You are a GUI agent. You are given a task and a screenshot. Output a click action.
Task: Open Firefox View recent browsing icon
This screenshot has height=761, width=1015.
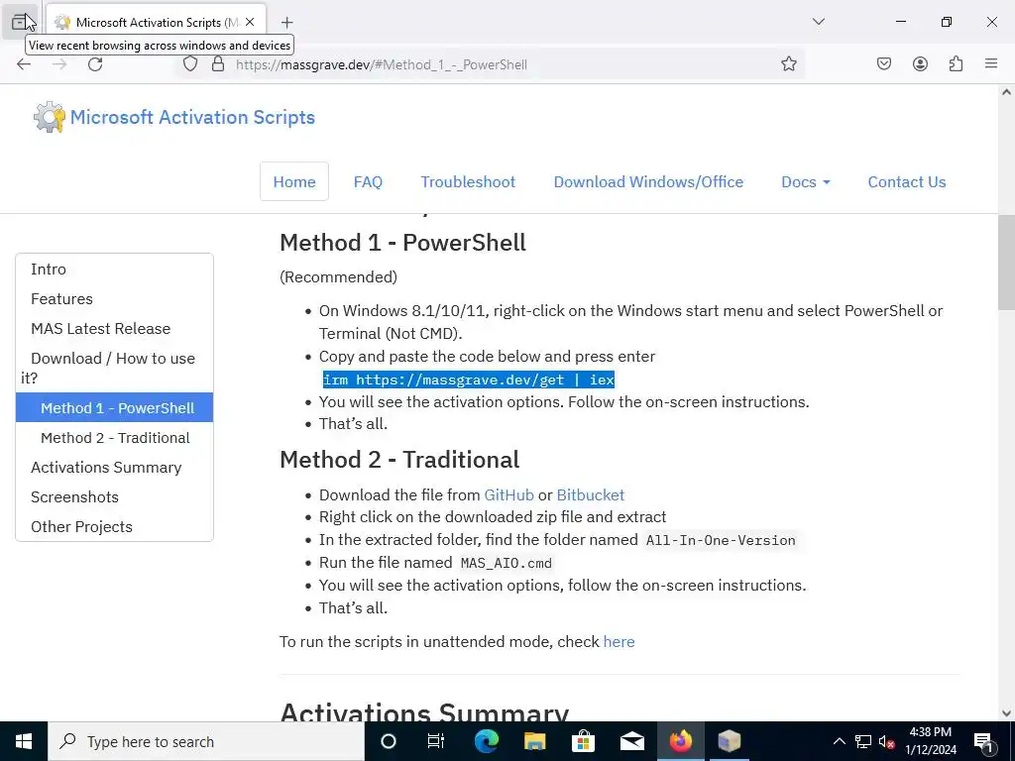point(20,22)
